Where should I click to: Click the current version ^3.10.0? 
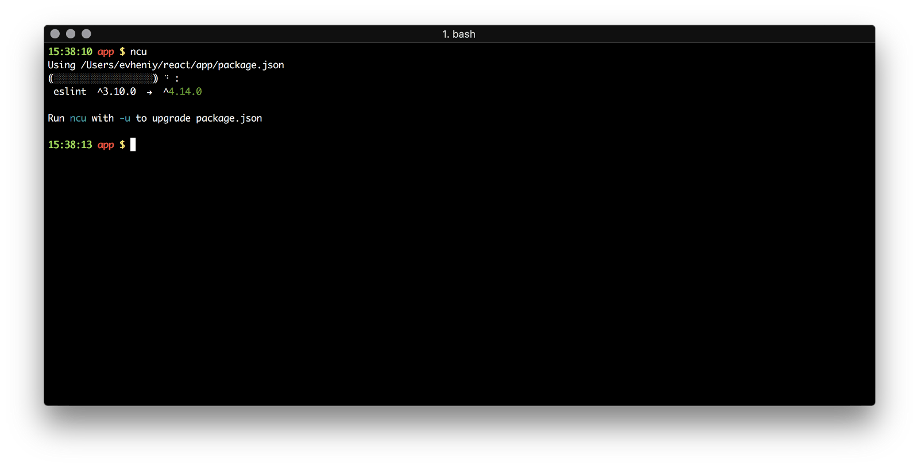[117, 92]
